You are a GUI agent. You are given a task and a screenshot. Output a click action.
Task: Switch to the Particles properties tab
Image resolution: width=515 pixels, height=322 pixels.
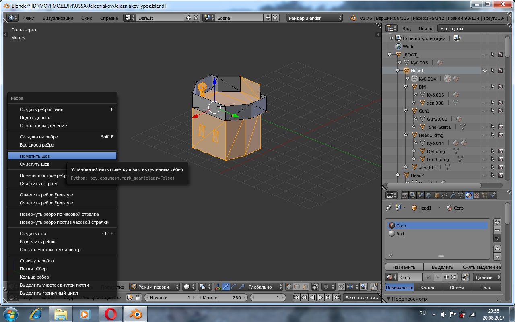(485, 195)
